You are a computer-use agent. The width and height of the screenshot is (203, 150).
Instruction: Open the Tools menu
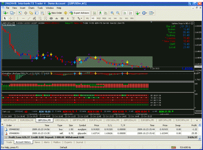click(40, 8)
